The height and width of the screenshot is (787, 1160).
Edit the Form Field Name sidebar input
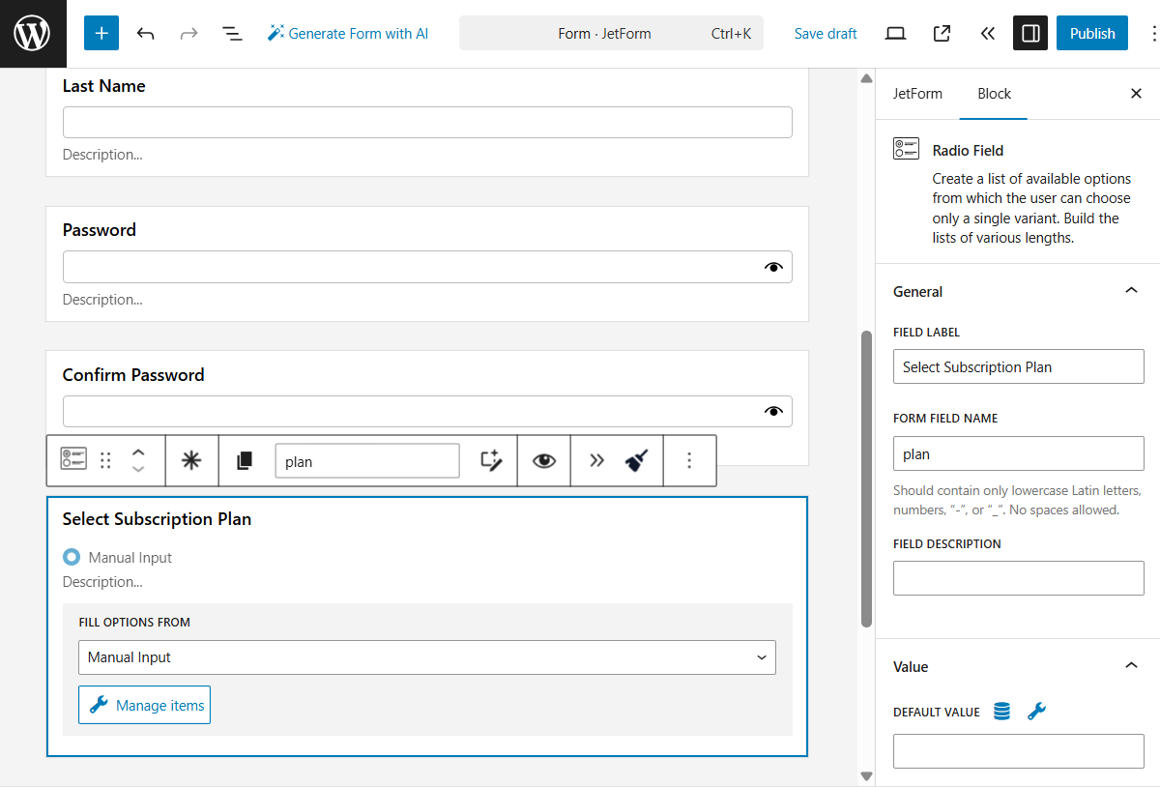(x=1019, y=453)
